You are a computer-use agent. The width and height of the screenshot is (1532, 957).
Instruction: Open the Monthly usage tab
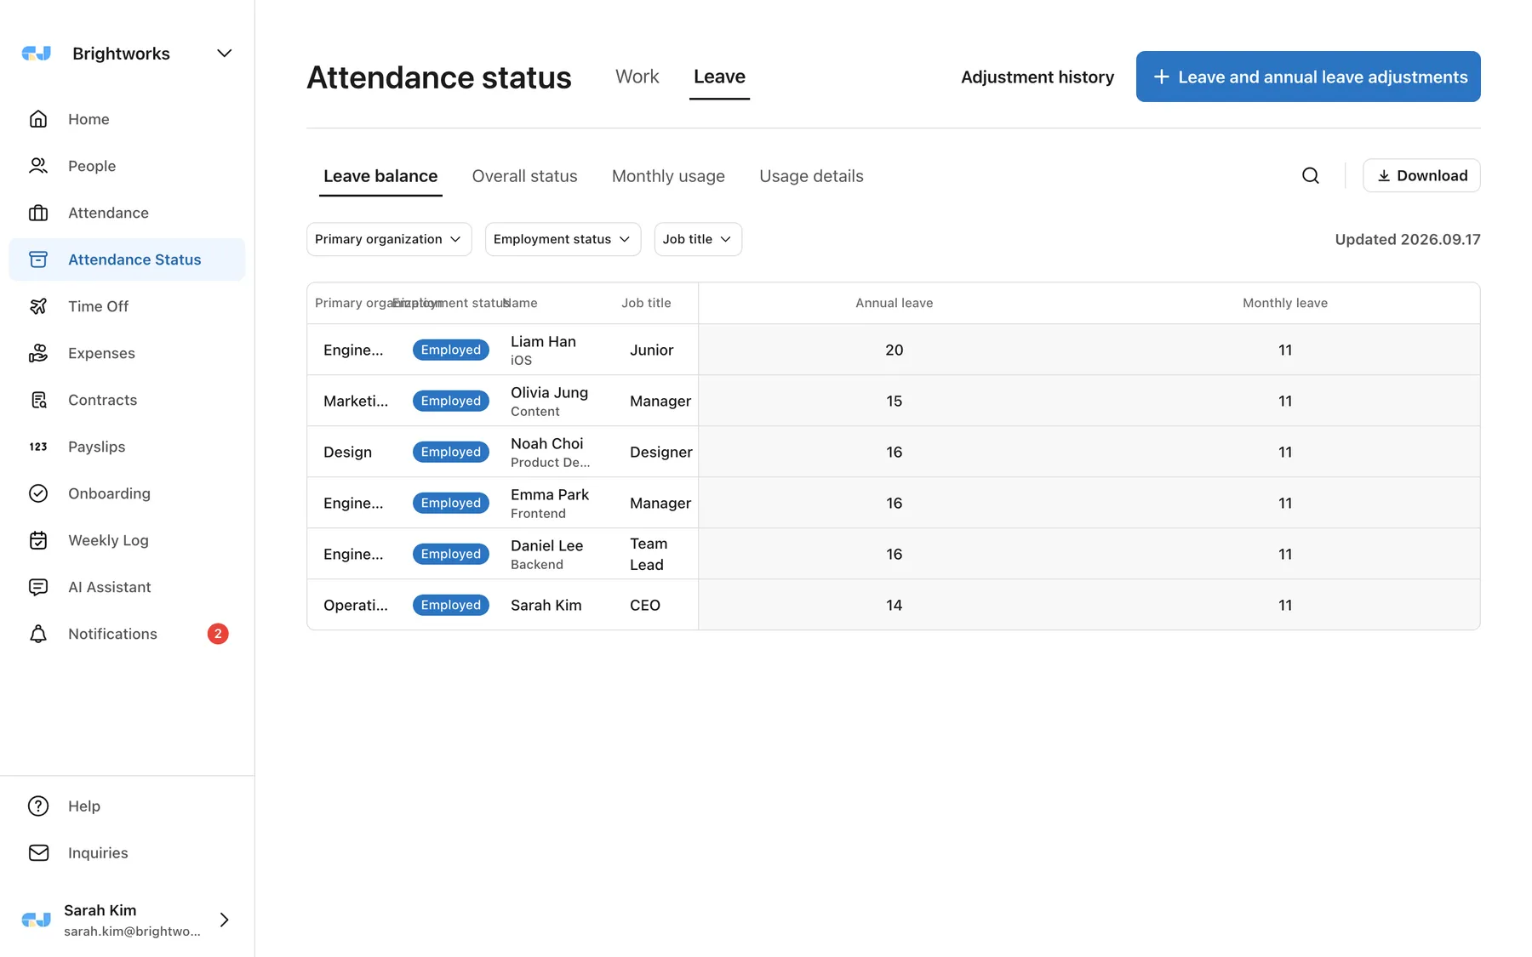point(668,176)
